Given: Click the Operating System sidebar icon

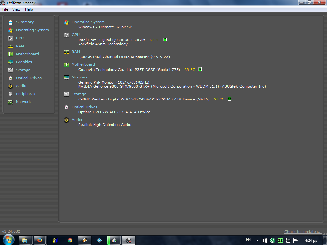Looking at the screenshot, I should (x=11, y=30).
